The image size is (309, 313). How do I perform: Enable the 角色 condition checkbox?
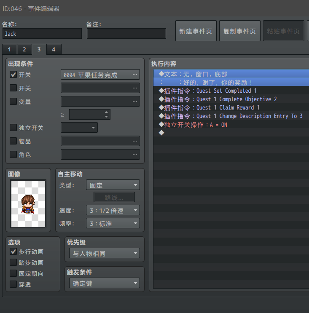13,154
